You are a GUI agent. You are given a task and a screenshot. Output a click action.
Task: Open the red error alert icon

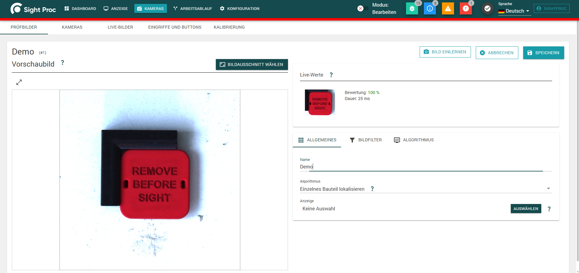tap(466, 8)
